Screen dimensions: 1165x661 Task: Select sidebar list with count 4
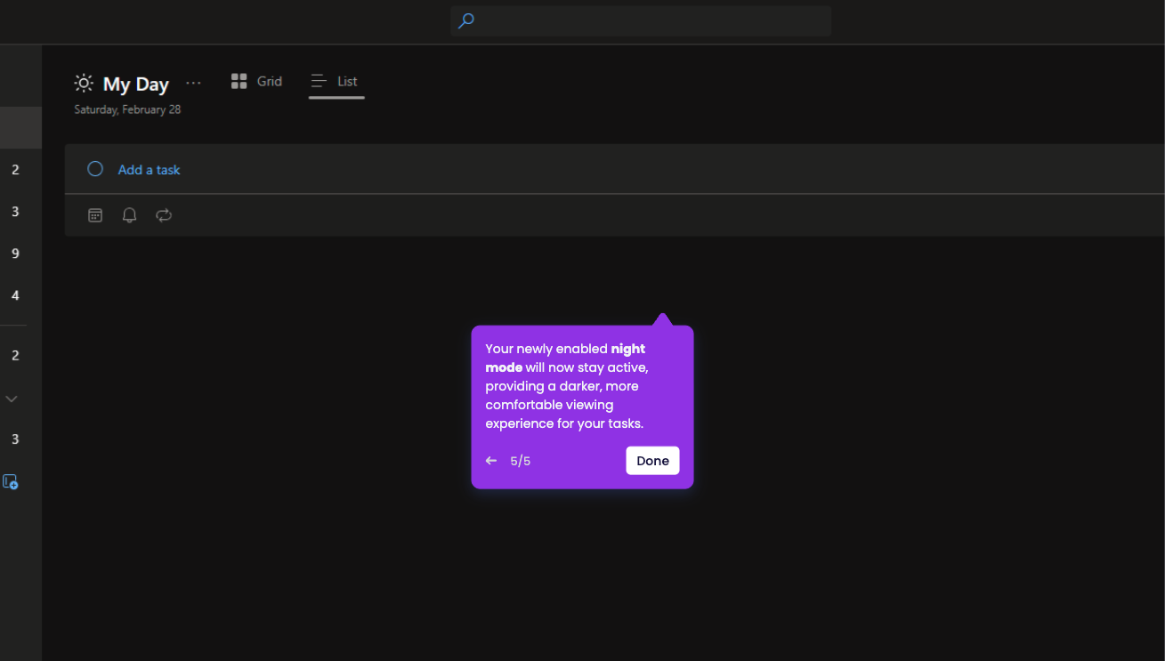(15, 295)
